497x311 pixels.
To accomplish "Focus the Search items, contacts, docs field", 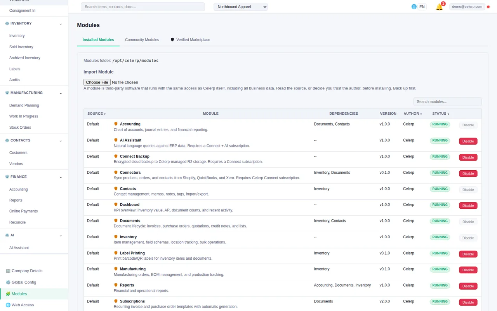I will tap(143, 7).
